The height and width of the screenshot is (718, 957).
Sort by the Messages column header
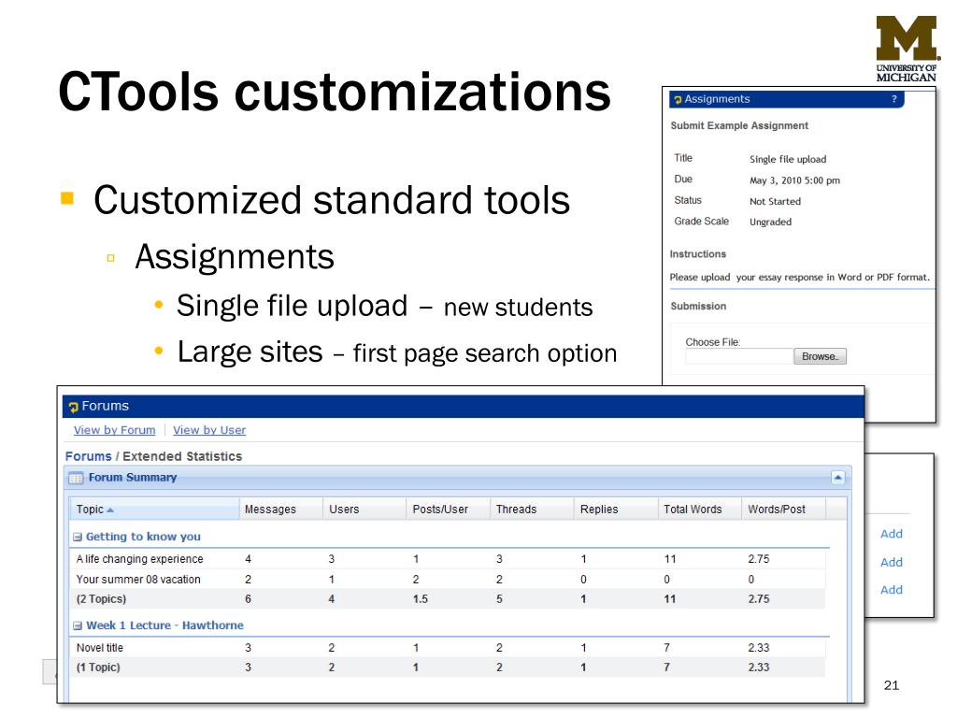(x=280, y=510)
